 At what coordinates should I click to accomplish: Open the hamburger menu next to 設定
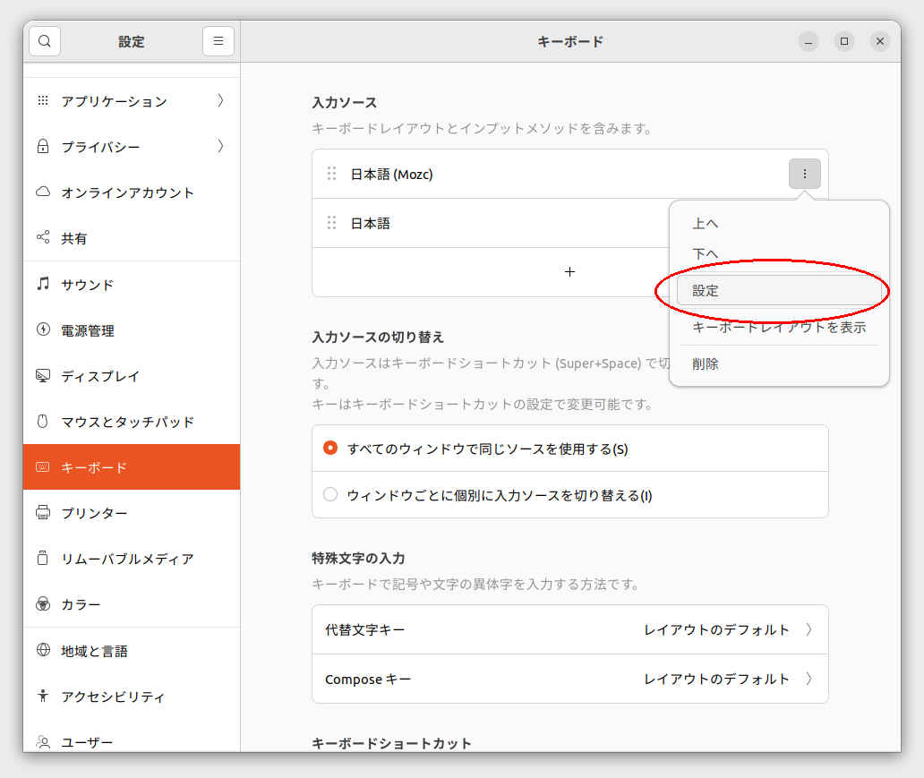[x=218, y=41]
